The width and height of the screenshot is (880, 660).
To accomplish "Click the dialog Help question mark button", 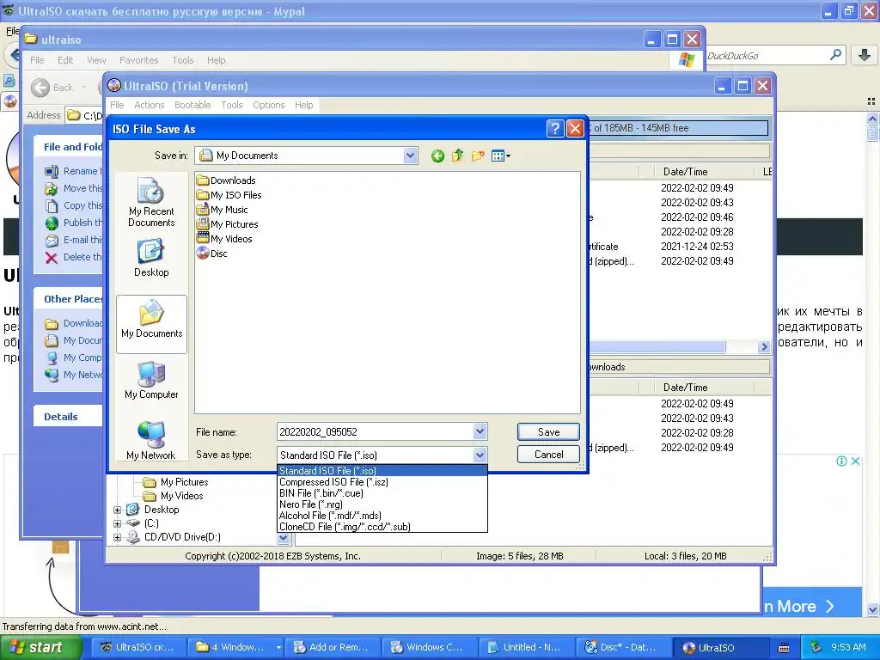I will click(x=554, y=129).
